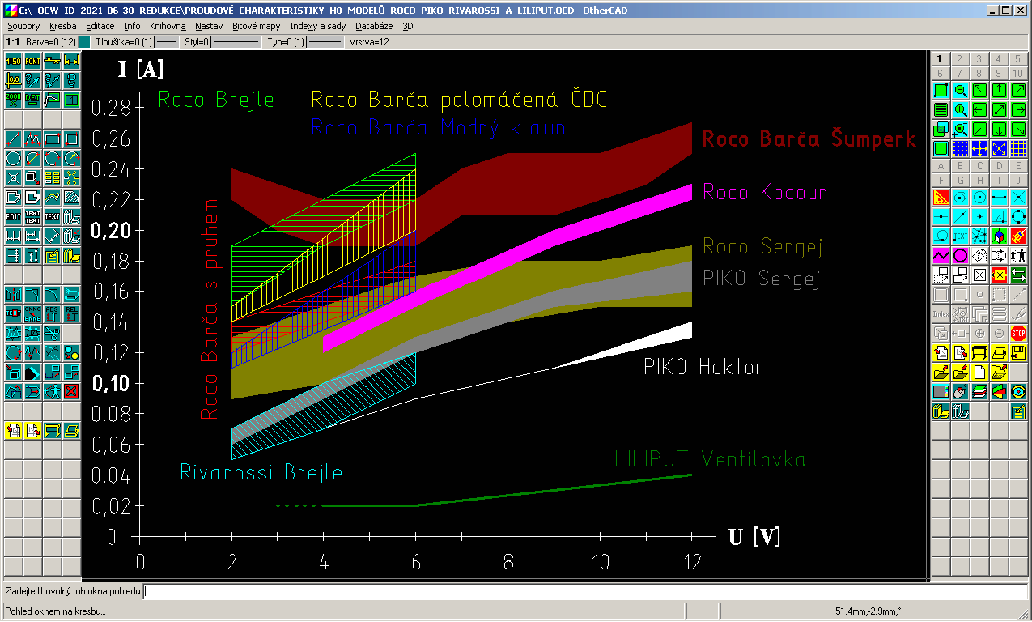Pan view right with green arrow
The width and height of the screenshot is (1032, 622).
pos(1018,109)
